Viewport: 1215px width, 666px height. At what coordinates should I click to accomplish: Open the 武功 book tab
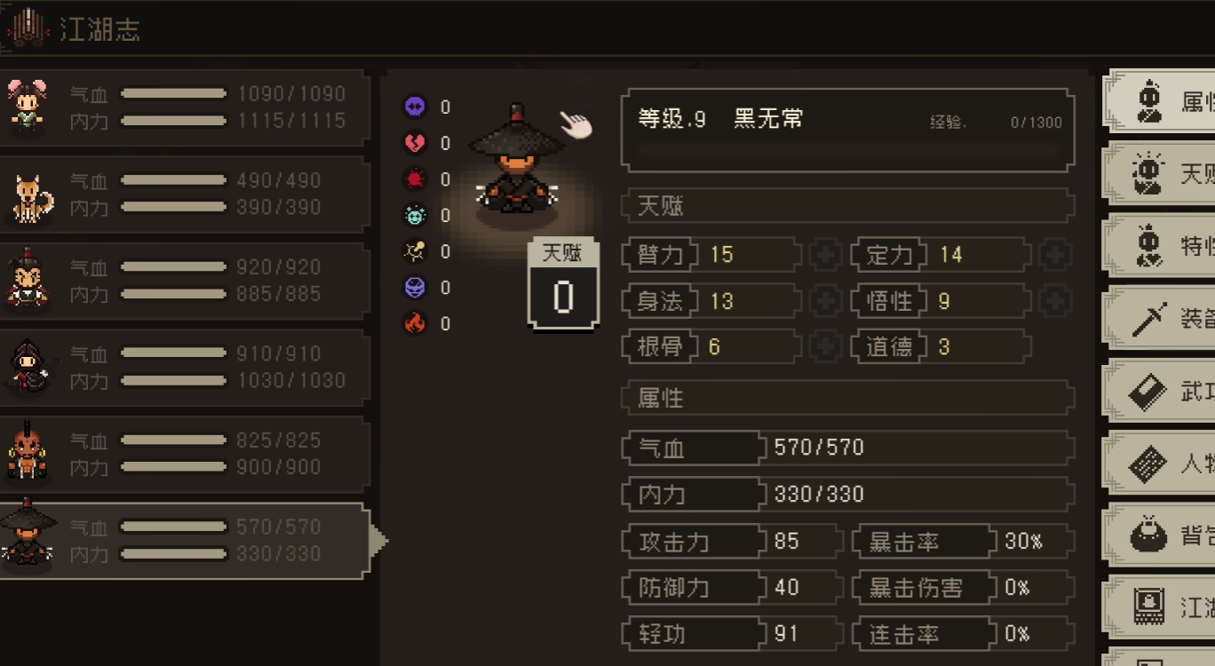pos(1159,391)
